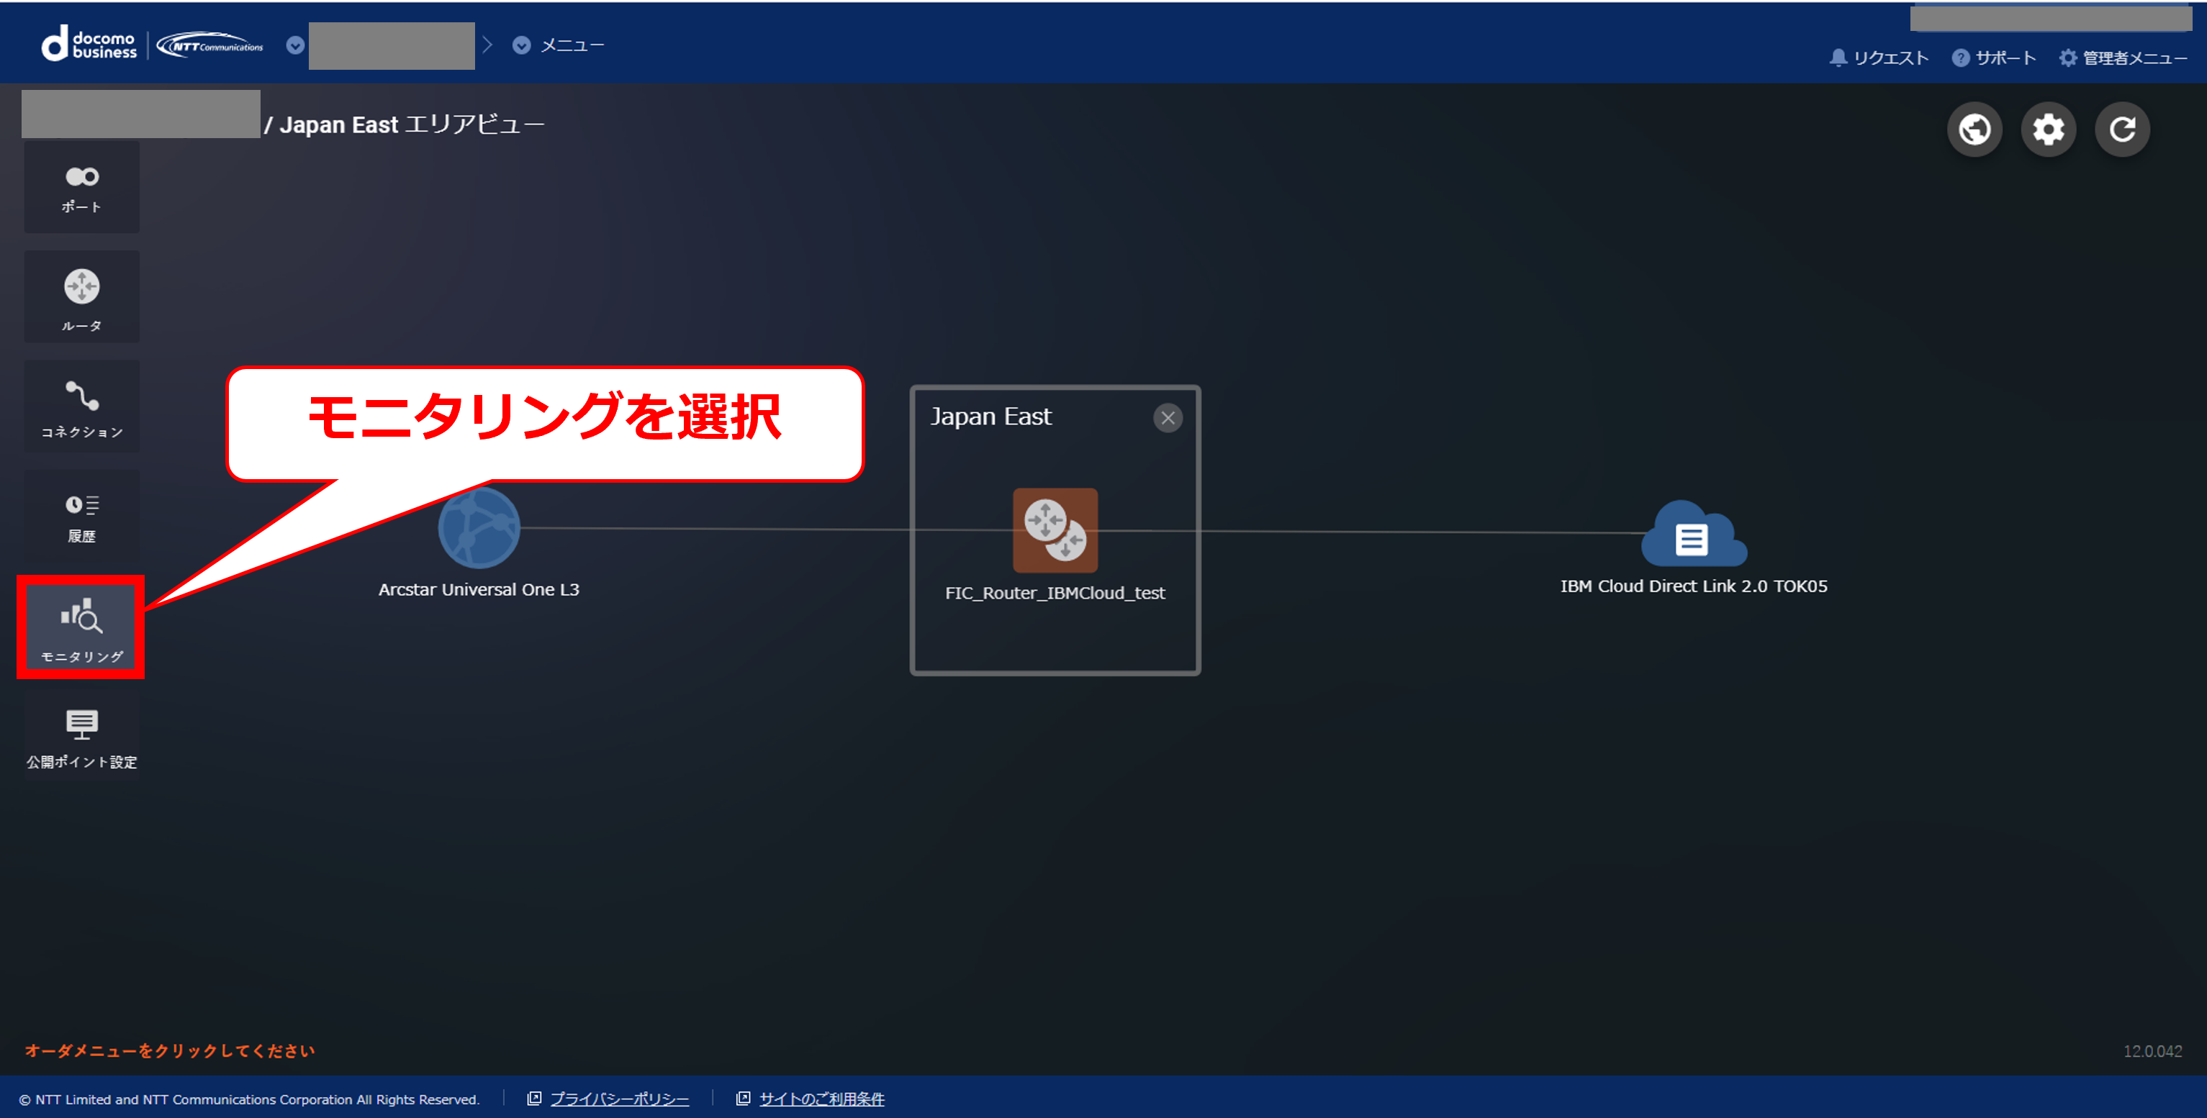
Task: Click the globe view icon button
Action: tap(1974, 129)
